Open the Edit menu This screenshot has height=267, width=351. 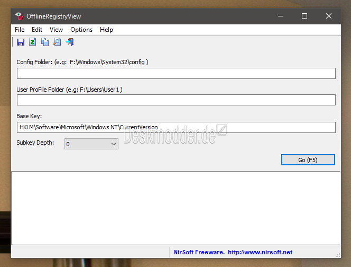[x=37, y=30]
